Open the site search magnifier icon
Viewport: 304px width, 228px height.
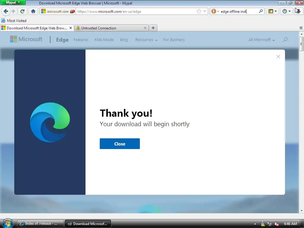(285, 39)
